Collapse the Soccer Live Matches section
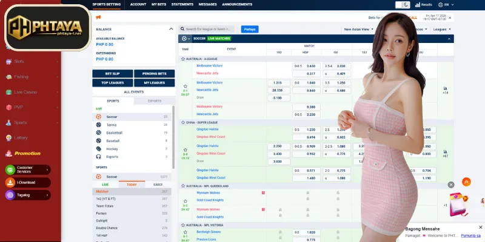The image size is (485, 242). [x=449, y=39]
